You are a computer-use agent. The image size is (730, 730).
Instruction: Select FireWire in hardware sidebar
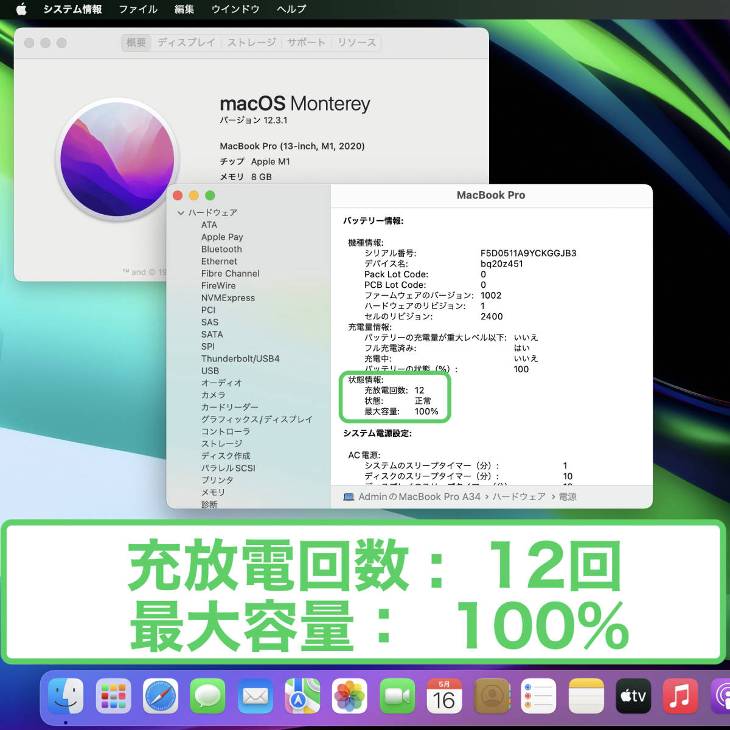[x=218, y=286]
